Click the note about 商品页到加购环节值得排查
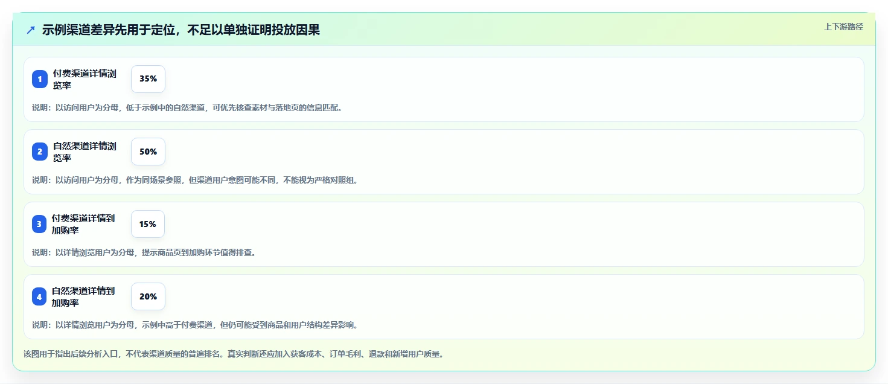 (x=144, y=253)
